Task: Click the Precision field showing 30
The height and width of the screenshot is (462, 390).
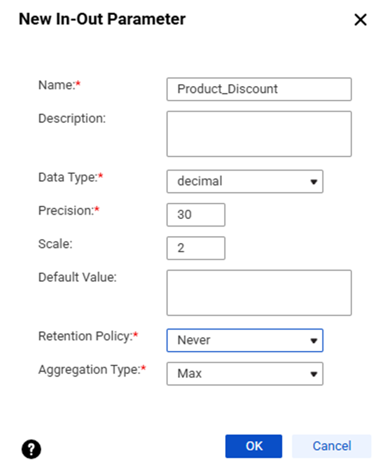Action: (x=196, y=215)
